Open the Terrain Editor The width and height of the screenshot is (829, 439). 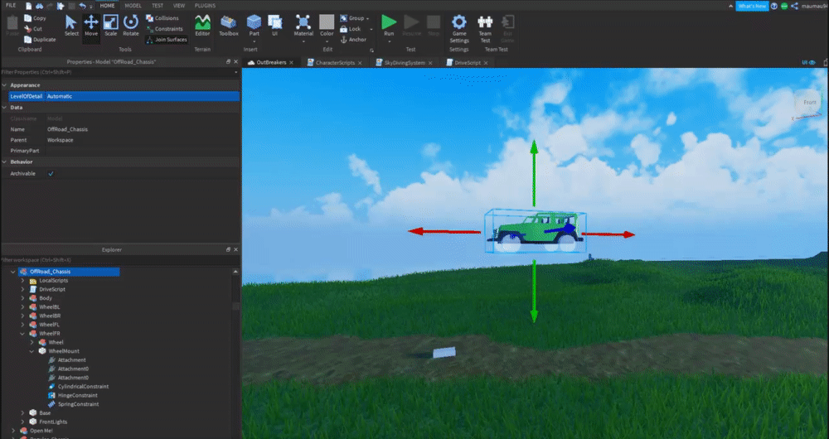[202, 26]
